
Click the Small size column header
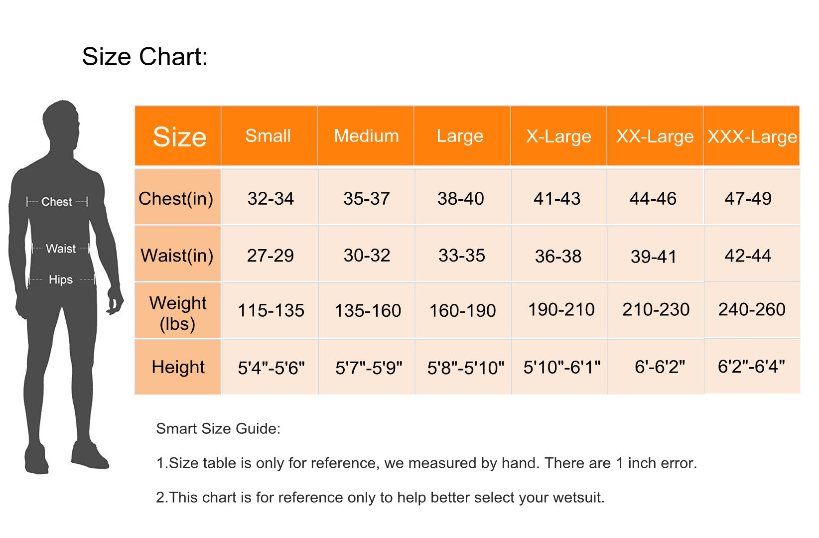click(x=268, y=136)
